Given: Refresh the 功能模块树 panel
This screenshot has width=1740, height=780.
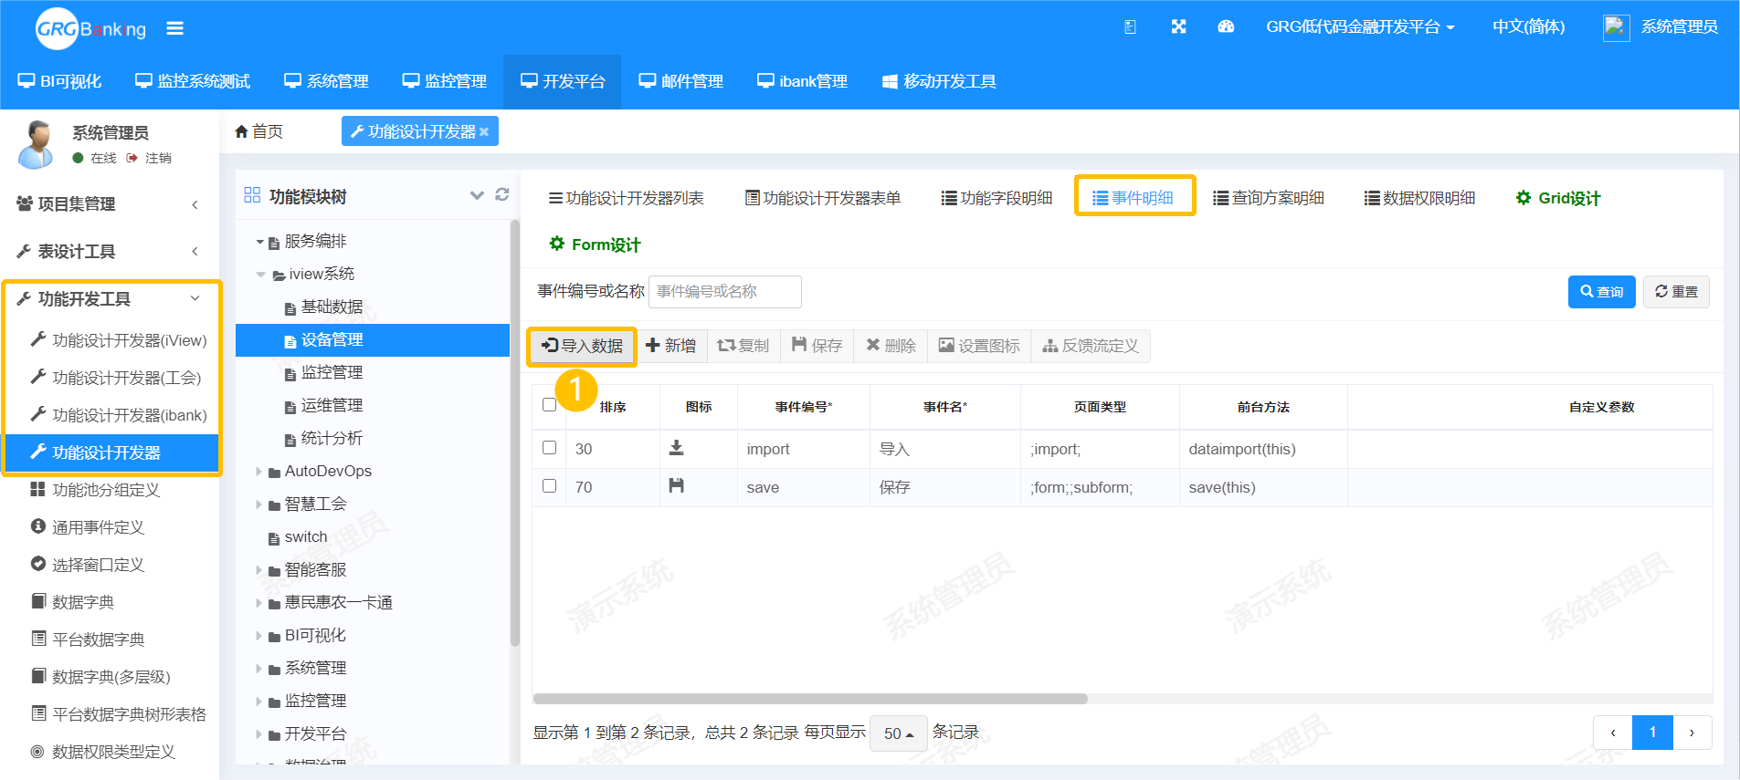Looking at the screenshot, I should [x=501, y=194].
